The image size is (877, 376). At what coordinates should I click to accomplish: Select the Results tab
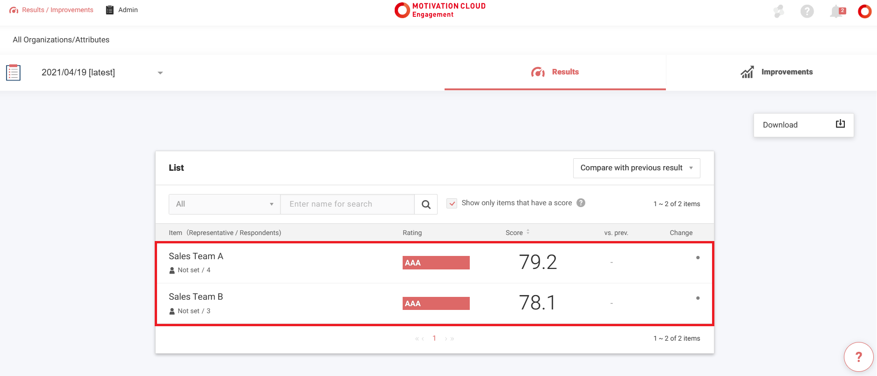click(555, 72)
